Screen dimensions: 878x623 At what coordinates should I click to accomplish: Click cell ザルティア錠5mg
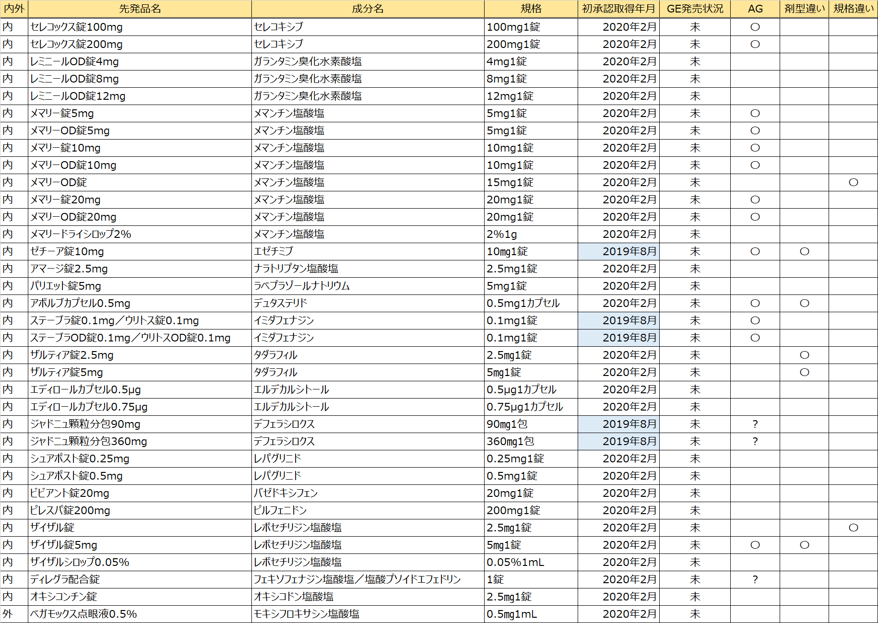(x=140, y=372)
